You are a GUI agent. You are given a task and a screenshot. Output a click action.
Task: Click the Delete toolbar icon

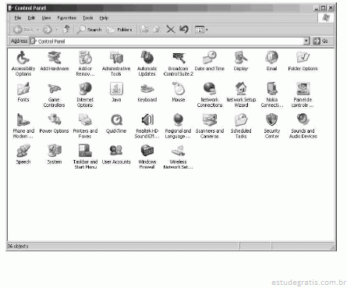[171, 30]
